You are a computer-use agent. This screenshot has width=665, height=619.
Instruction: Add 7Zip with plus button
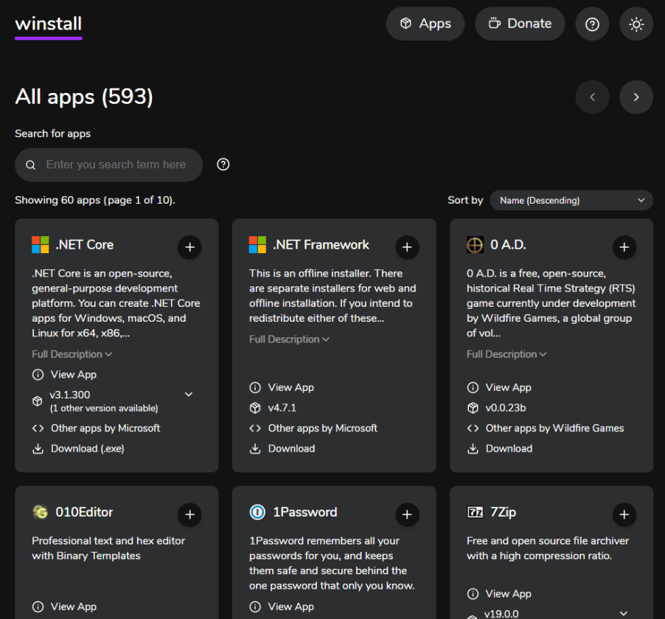624,514
